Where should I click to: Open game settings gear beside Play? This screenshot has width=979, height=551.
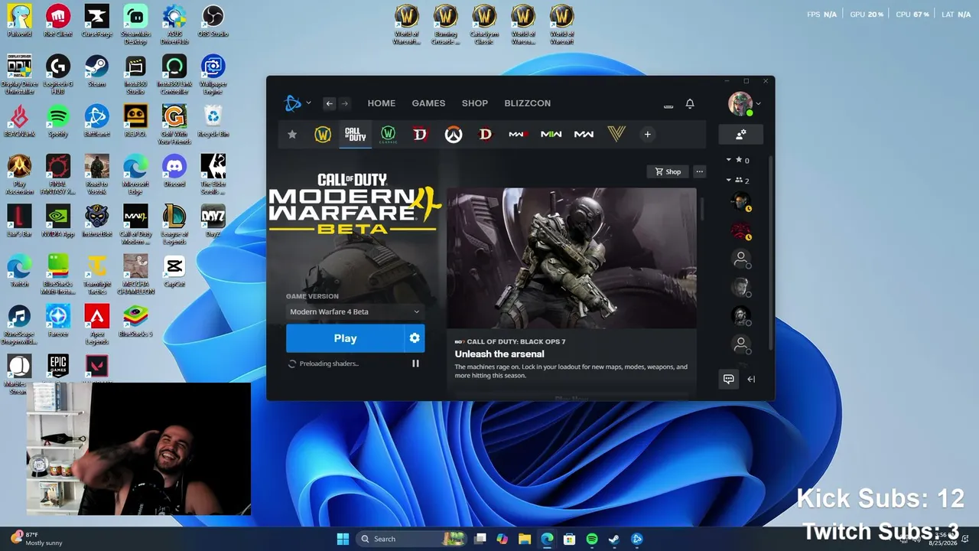415,338
